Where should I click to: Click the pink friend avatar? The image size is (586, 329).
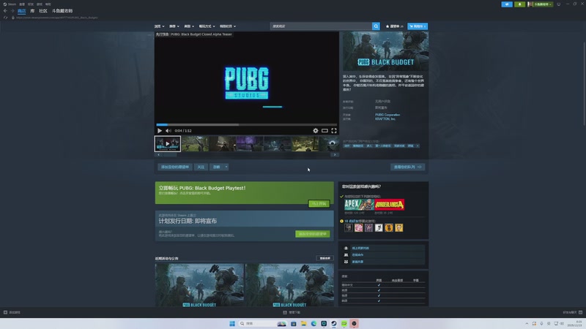click(358, 227)
